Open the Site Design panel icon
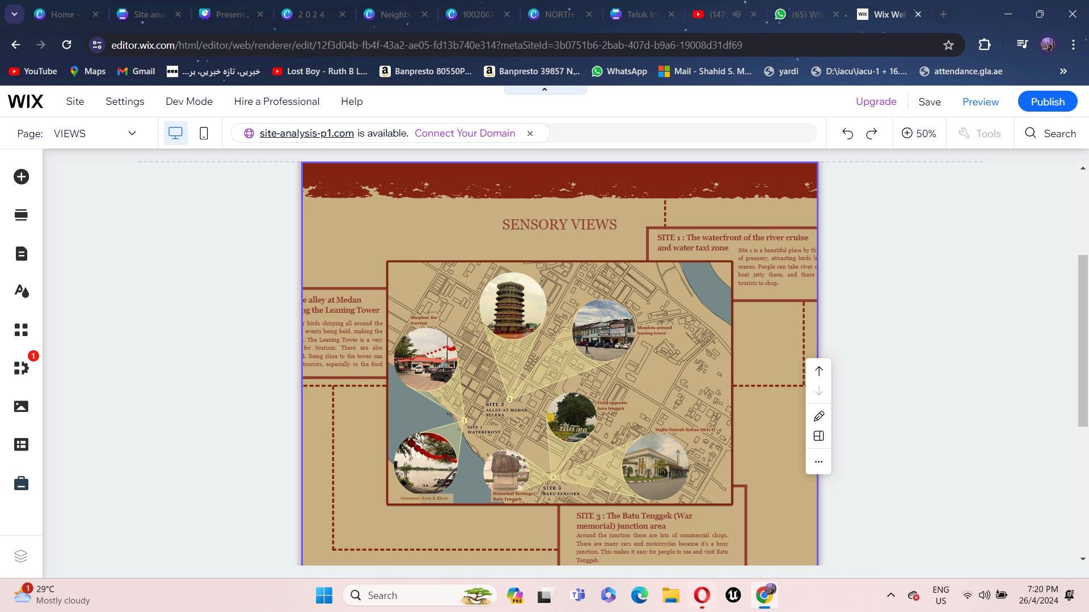This screenshot has height=612, width=1089. coord(21,291)
